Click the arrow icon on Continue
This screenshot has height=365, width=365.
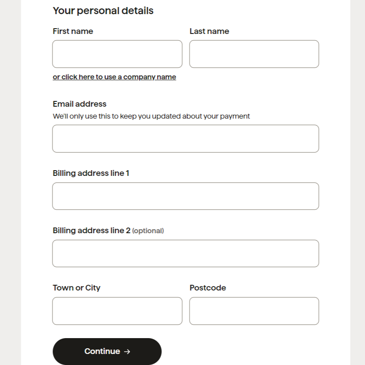[x=127, y=352]
